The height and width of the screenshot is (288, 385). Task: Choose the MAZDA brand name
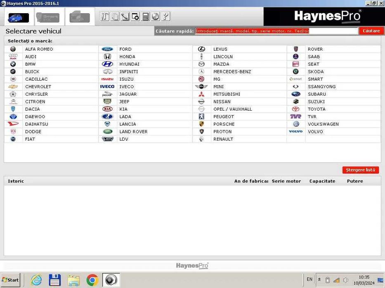(x=221, y=64)
